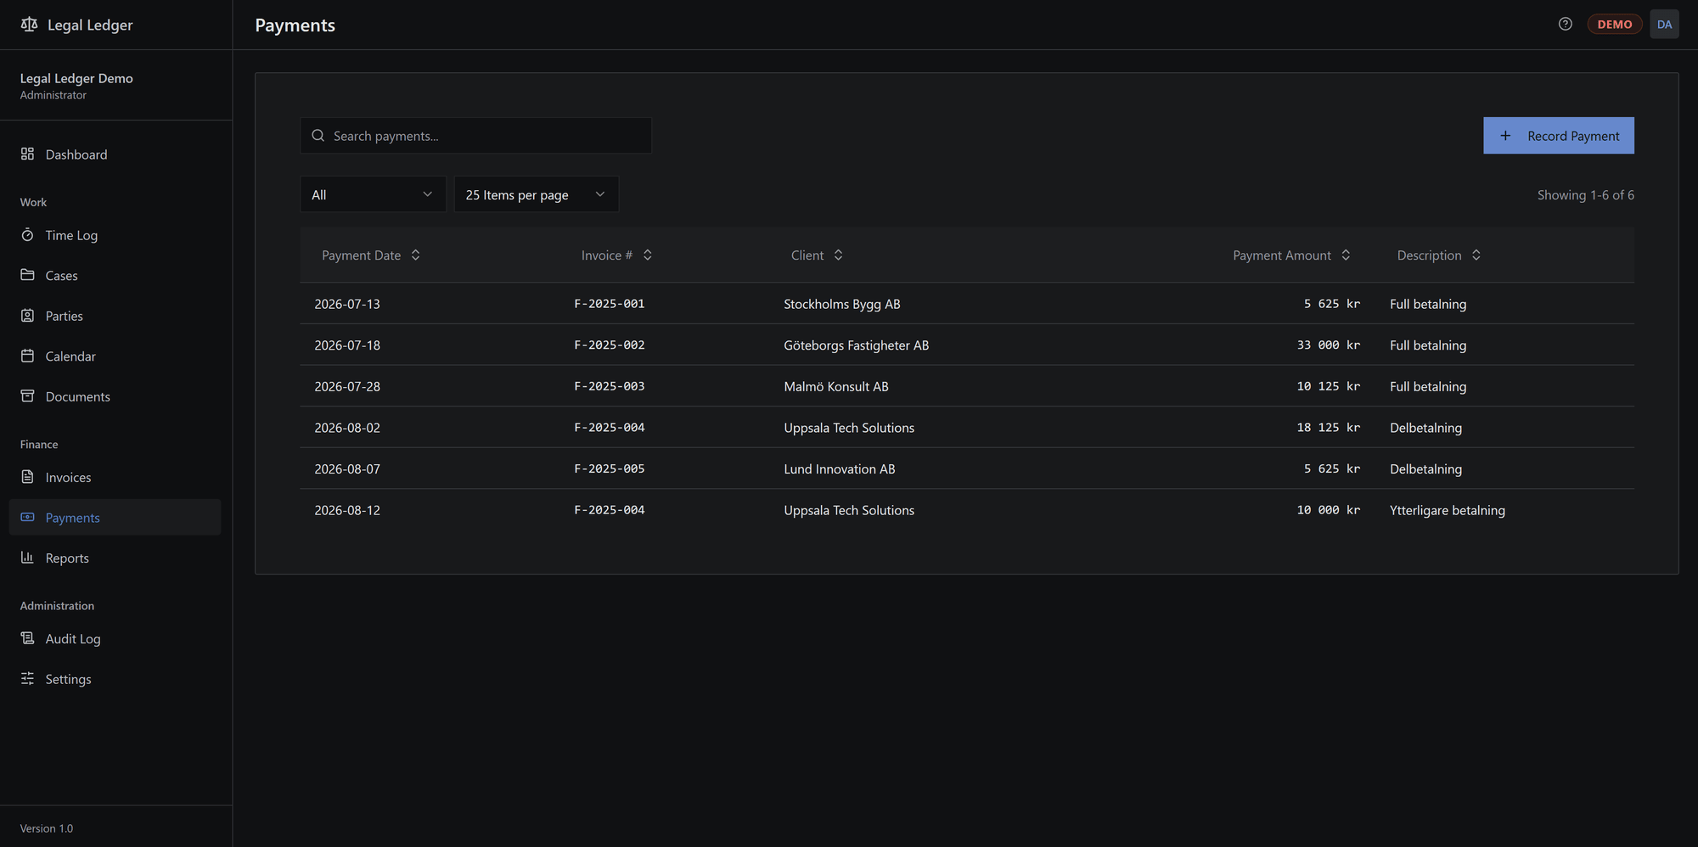Click Ytterligare betalning description
This screenshot has height=847, width=1698.
(1447, 510)
